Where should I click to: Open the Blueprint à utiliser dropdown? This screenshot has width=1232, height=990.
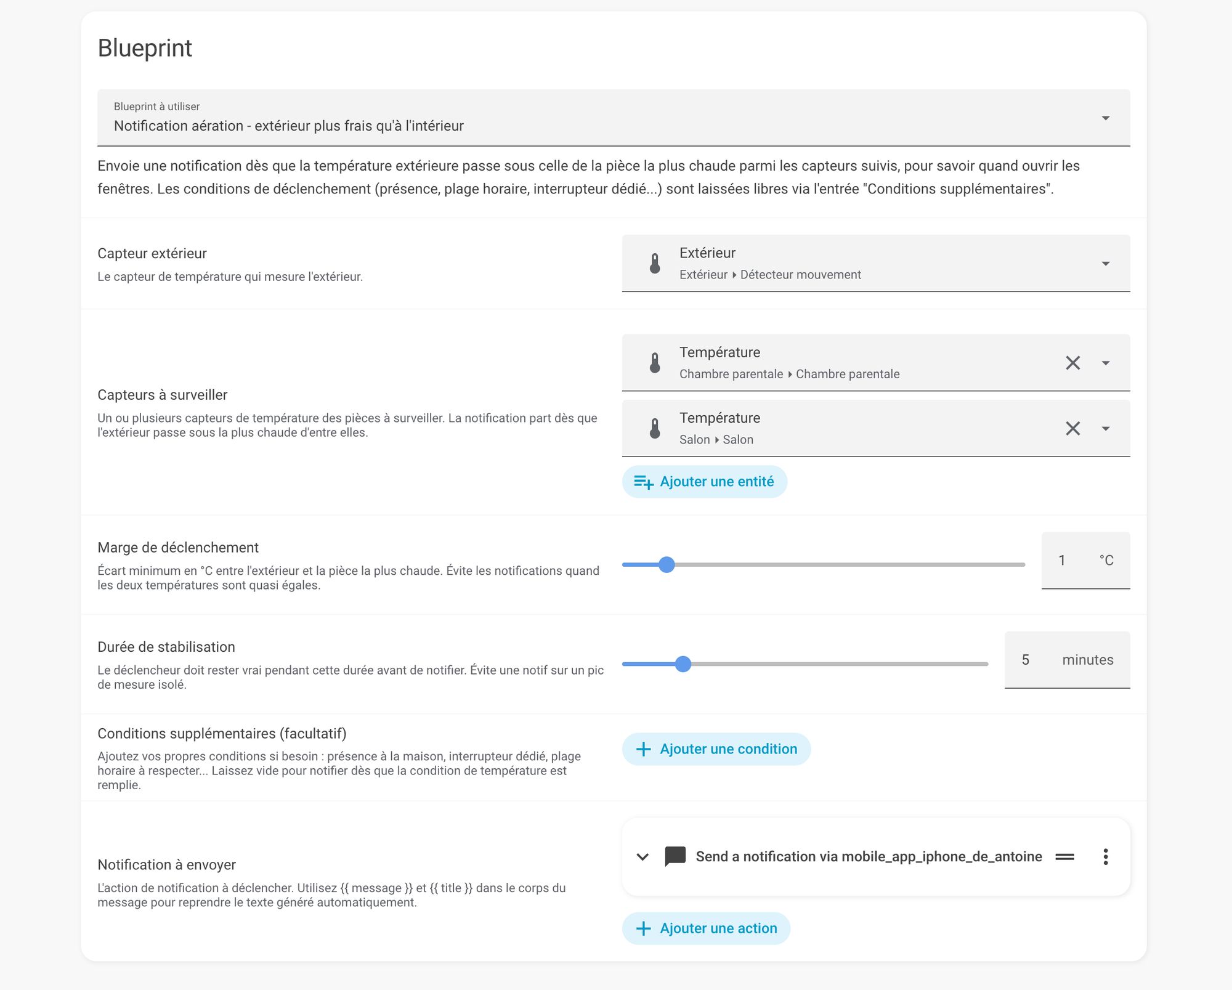tap(614, 118)
